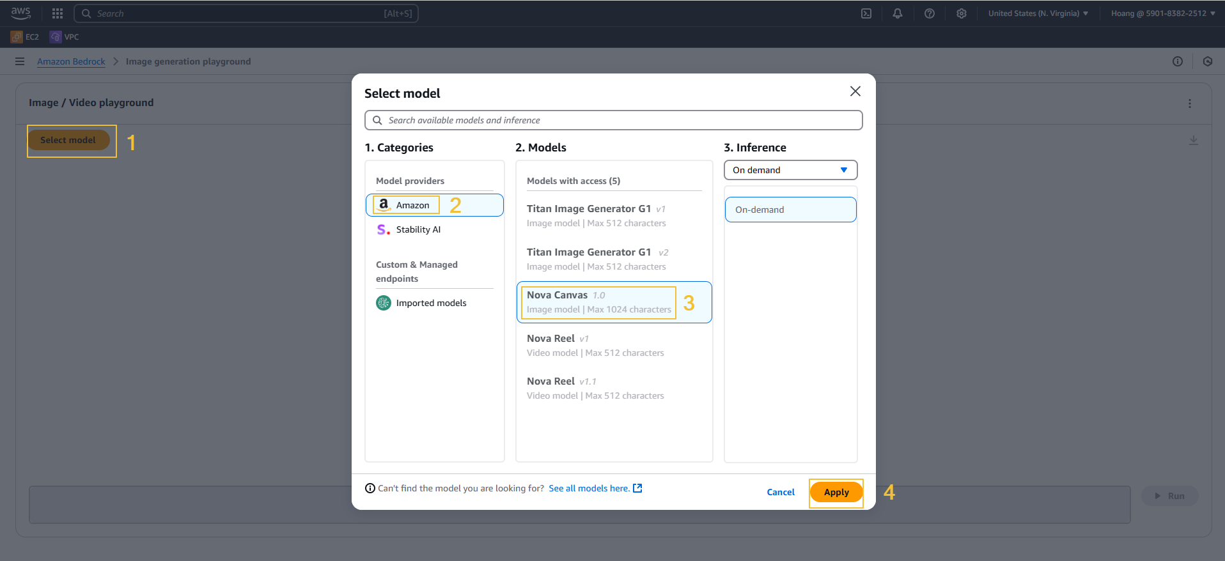Click the download icon in playground

coord(1194,140)
